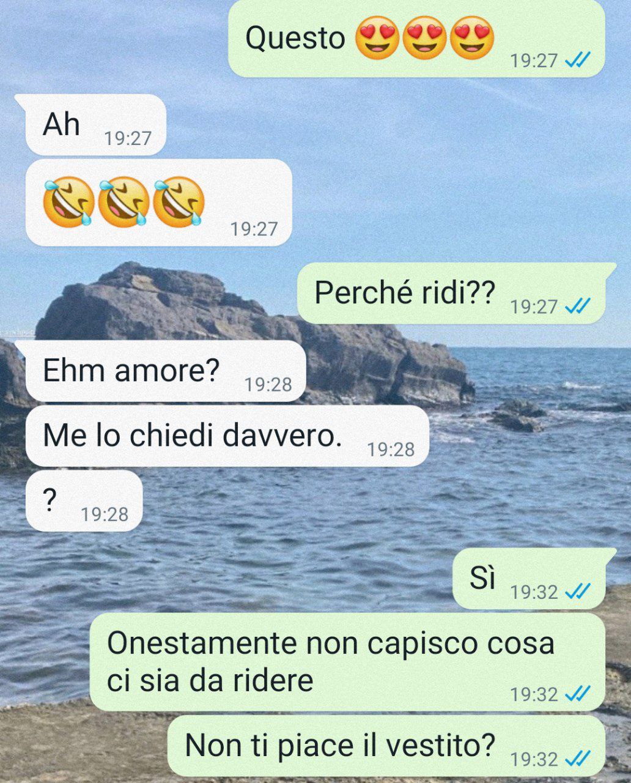Tap the 'Questo' message bubble
This screenshot has width=631, height=783.
click(416, 39)
